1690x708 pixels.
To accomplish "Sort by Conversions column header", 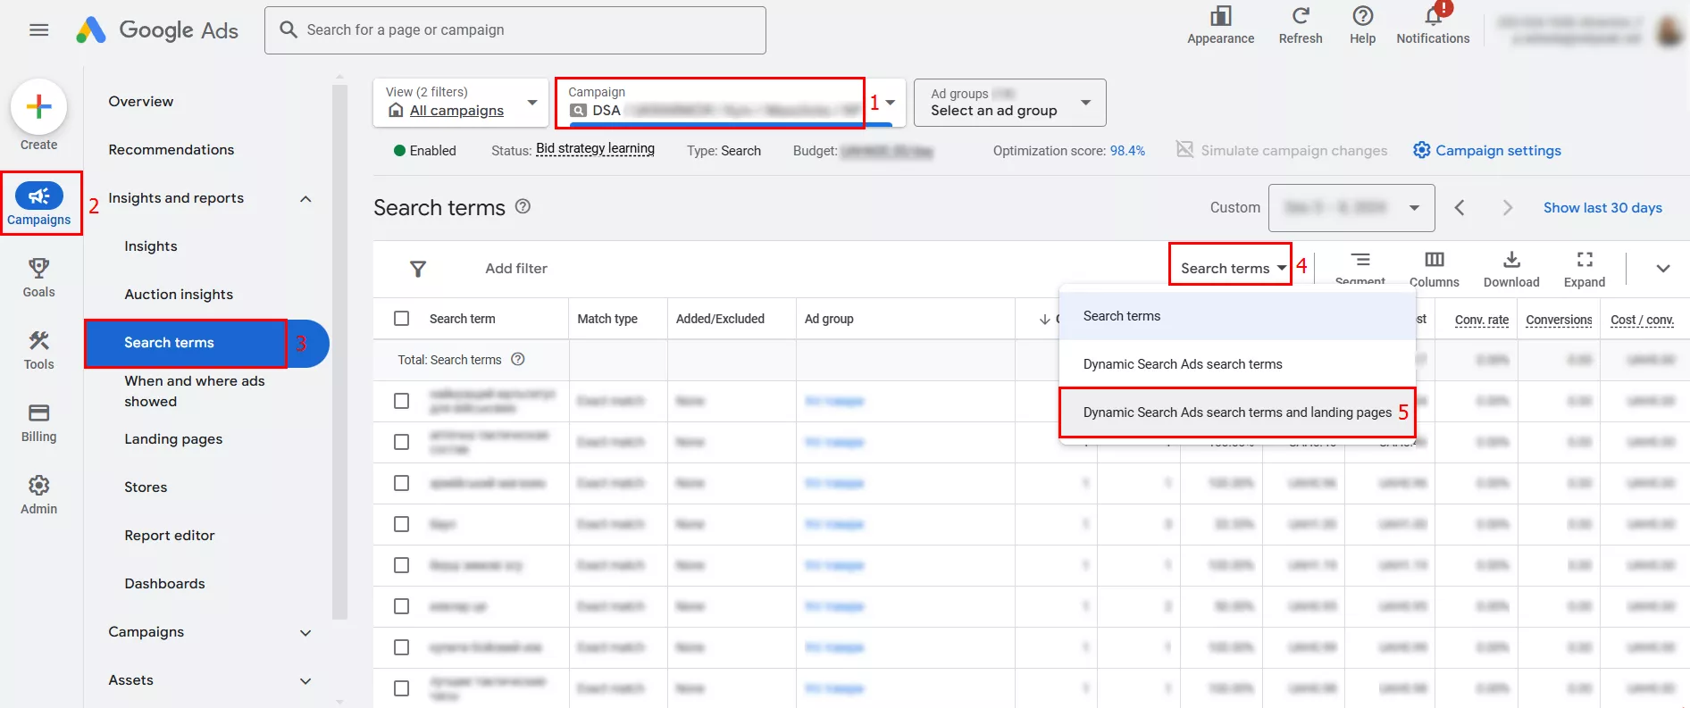I will click(1559, 320).
